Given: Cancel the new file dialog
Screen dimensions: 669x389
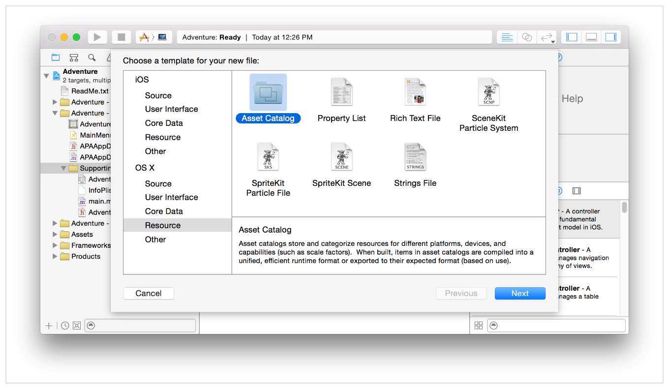Looking at the screenshot, I should tap(149, 293).
